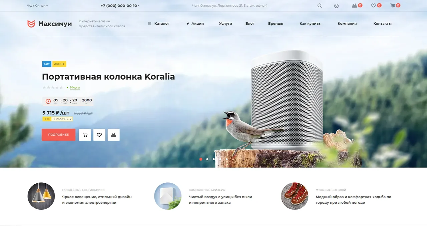Screen dimensions: 427x240
Task: Open the Портативная колонка Koralia title
Action: [108, 77]
